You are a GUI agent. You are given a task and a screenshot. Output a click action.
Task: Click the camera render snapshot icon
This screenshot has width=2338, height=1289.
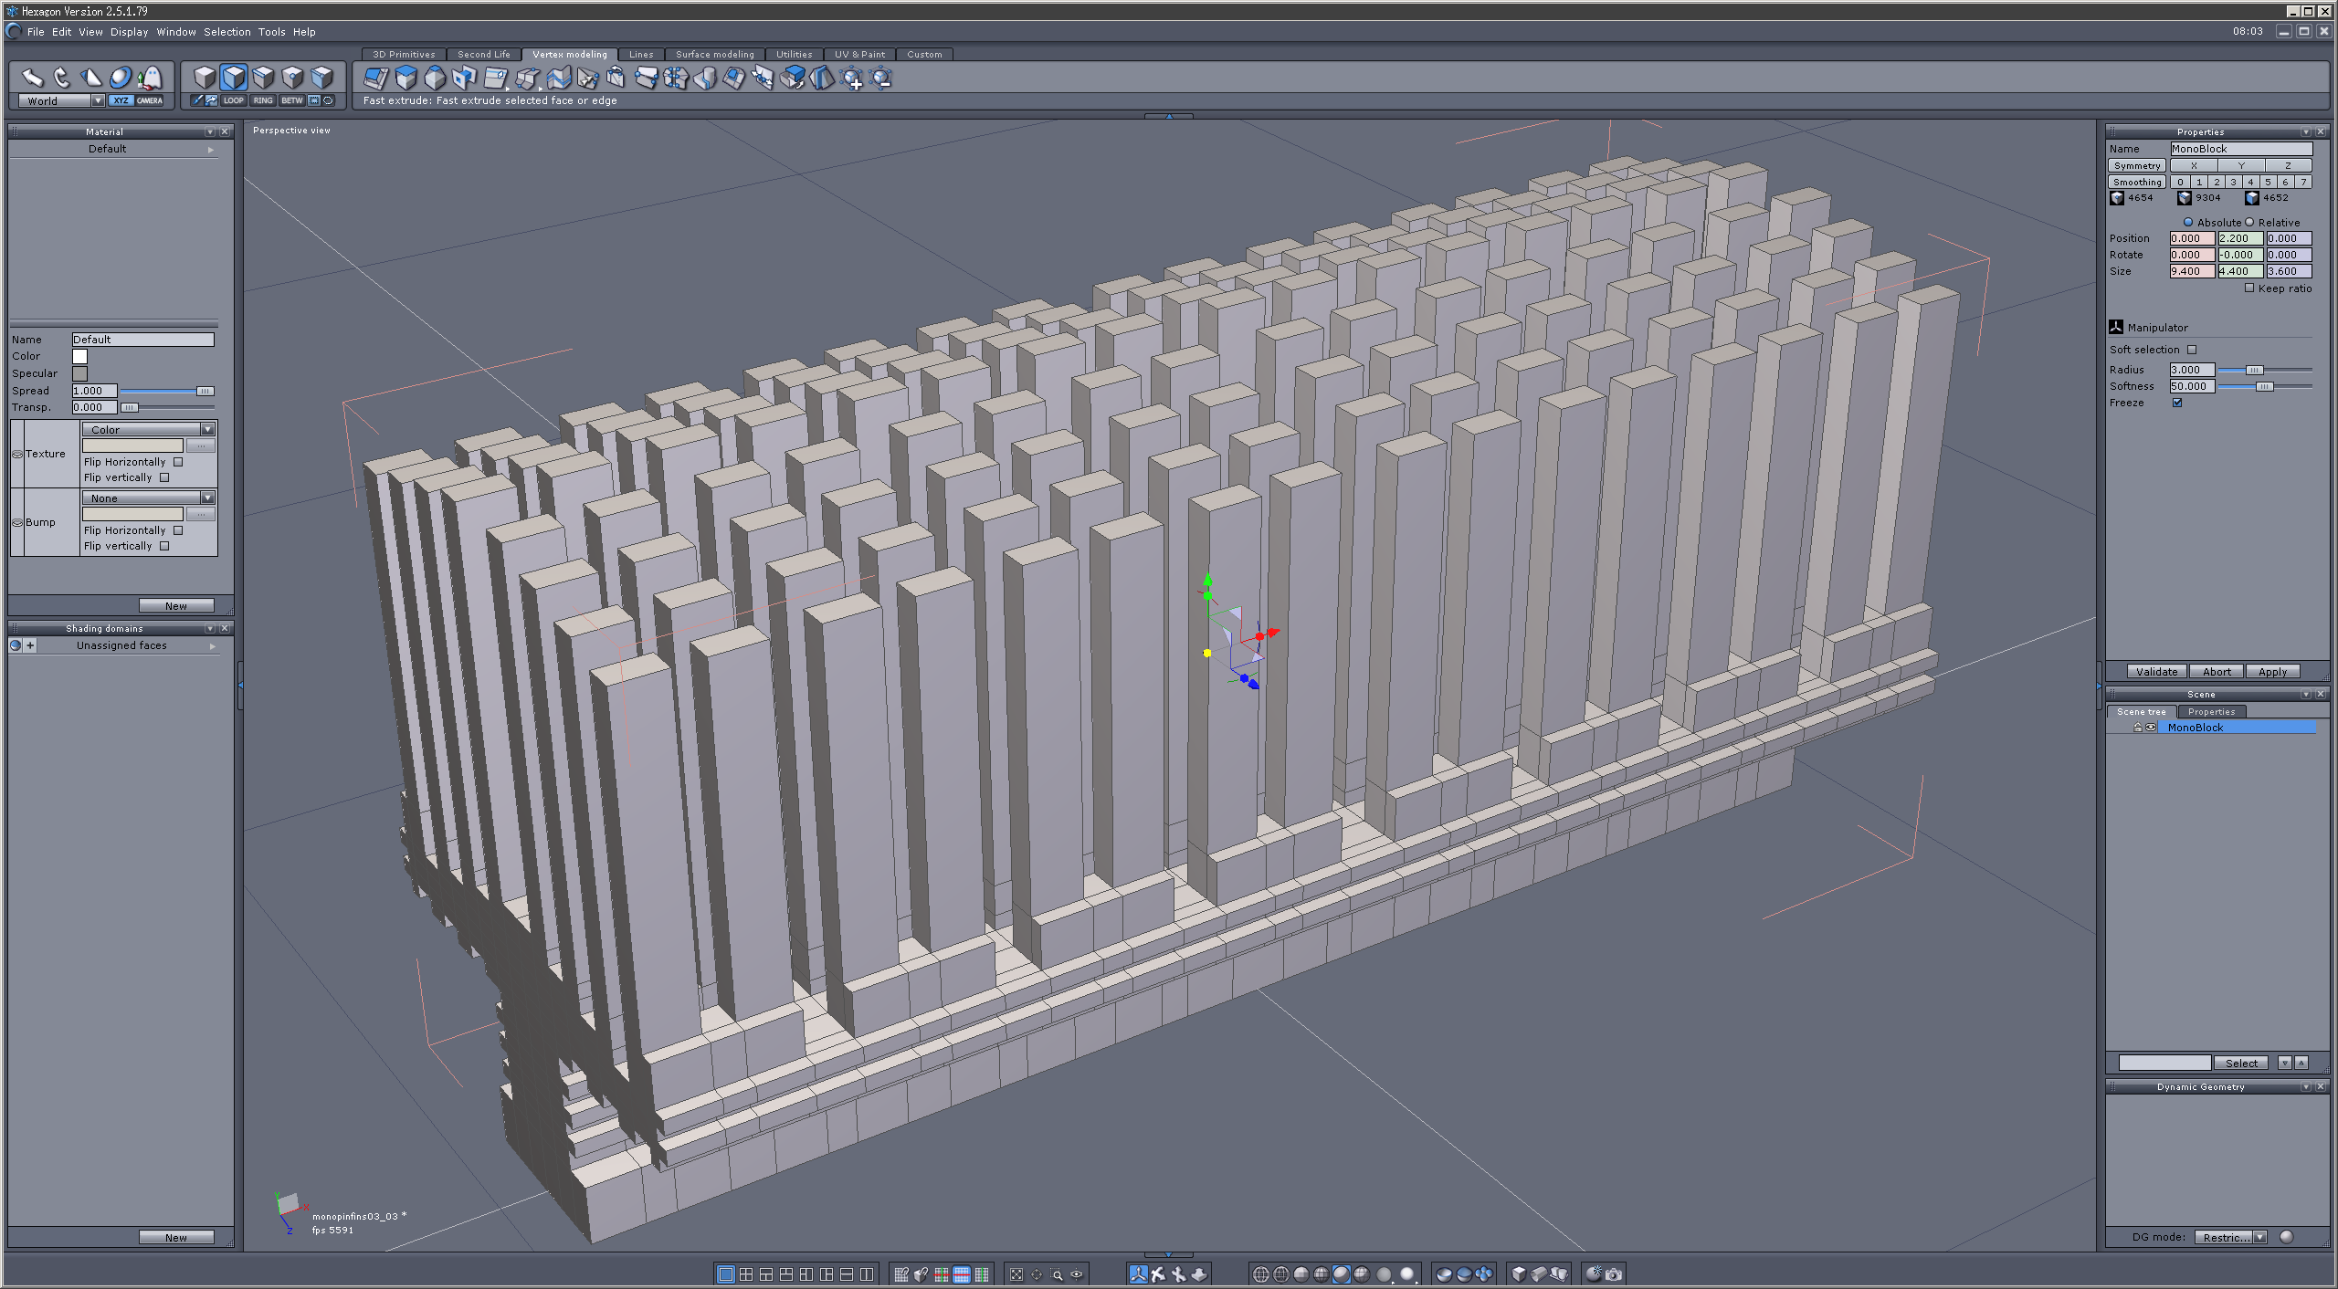1614,1274
